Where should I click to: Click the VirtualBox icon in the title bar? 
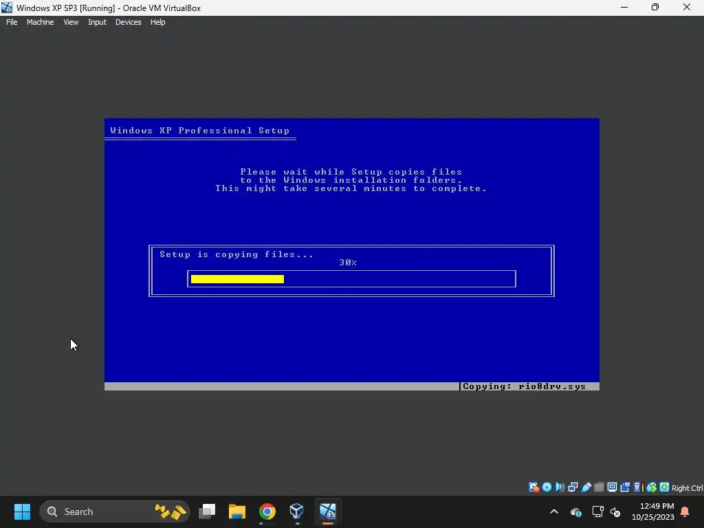click(x=7, y=8)
